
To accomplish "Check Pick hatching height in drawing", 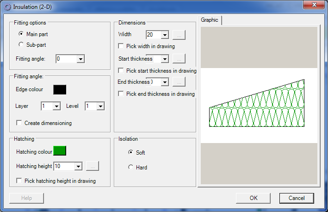I will (x=19, y=181).
